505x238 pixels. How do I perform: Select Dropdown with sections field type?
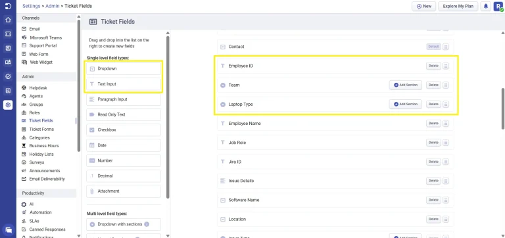click(x=124, y=224)
